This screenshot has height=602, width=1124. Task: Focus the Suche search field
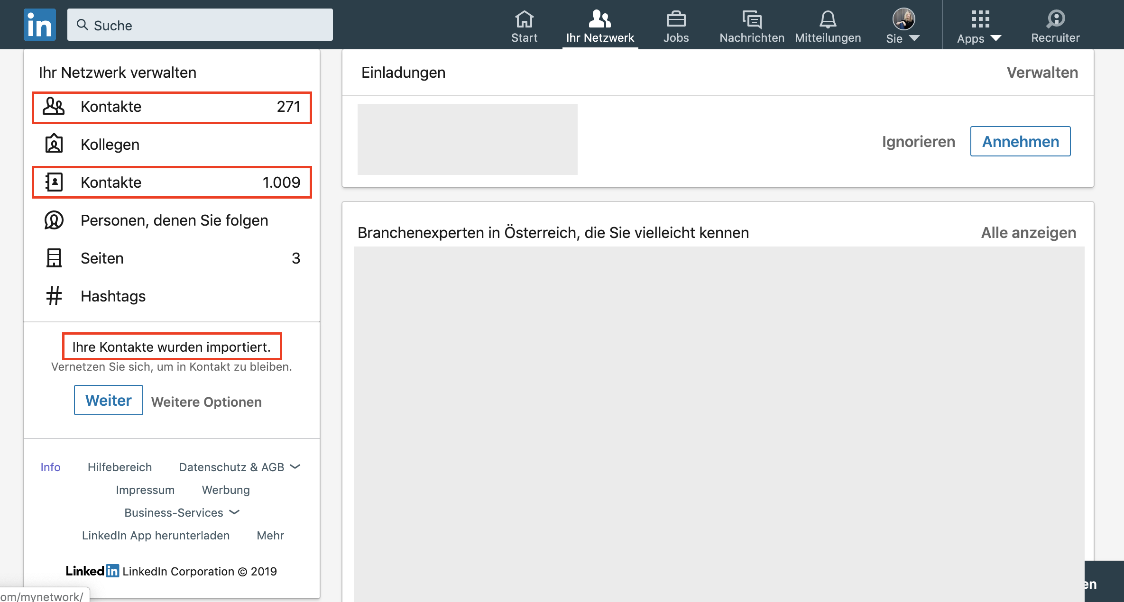tap(200, 25)
